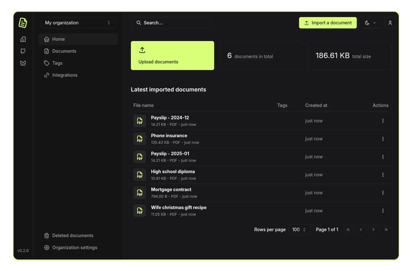Click the Papra logo icon
The height and width of the screenshot is (271, 412).
[x=23, y=23]
